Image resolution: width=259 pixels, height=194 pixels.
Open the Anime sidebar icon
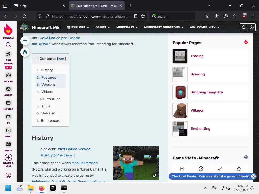pyautogui.click(x=8, y=89)
